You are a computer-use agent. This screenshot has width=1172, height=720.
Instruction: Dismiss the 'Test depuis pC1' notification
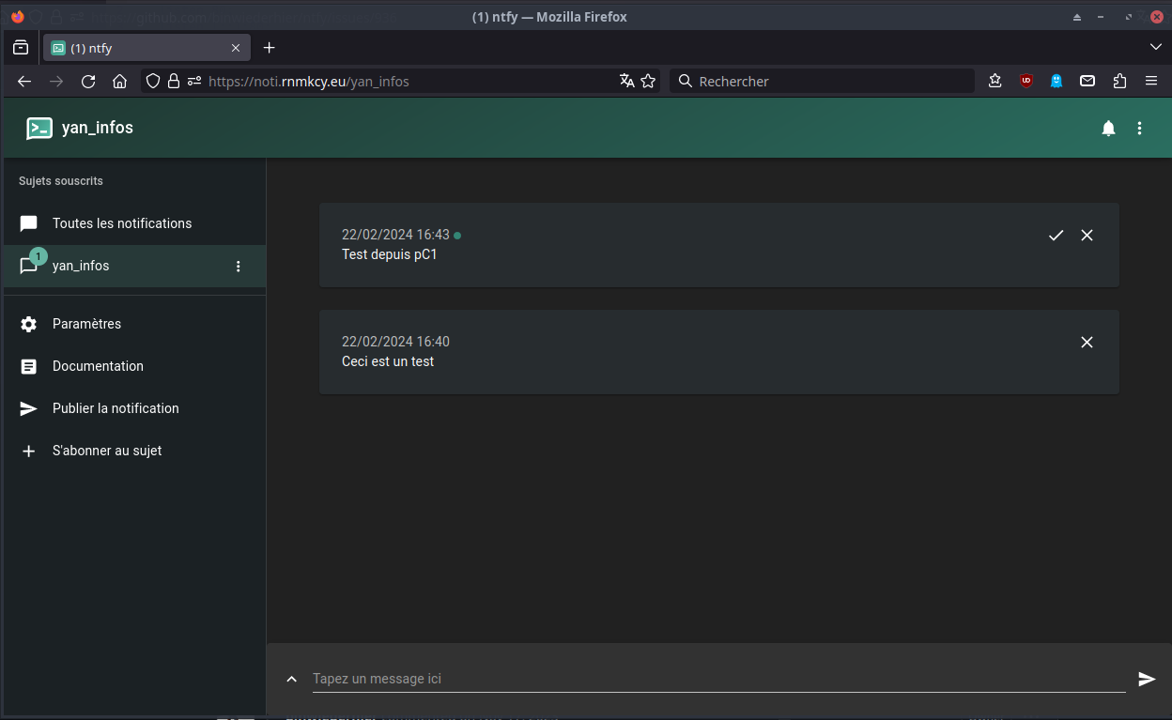pyautogui.click(x=1087, y=236)
